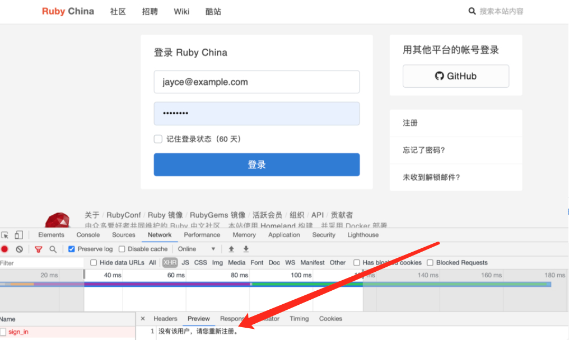The image size is (569, 340).
Task: Switch to the Console tab
Action: (88, 235)
